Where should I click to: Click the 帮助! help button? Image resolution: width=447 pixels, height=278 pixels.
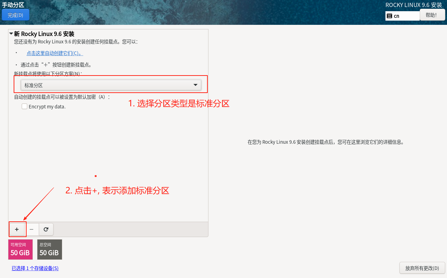(432, 15)
